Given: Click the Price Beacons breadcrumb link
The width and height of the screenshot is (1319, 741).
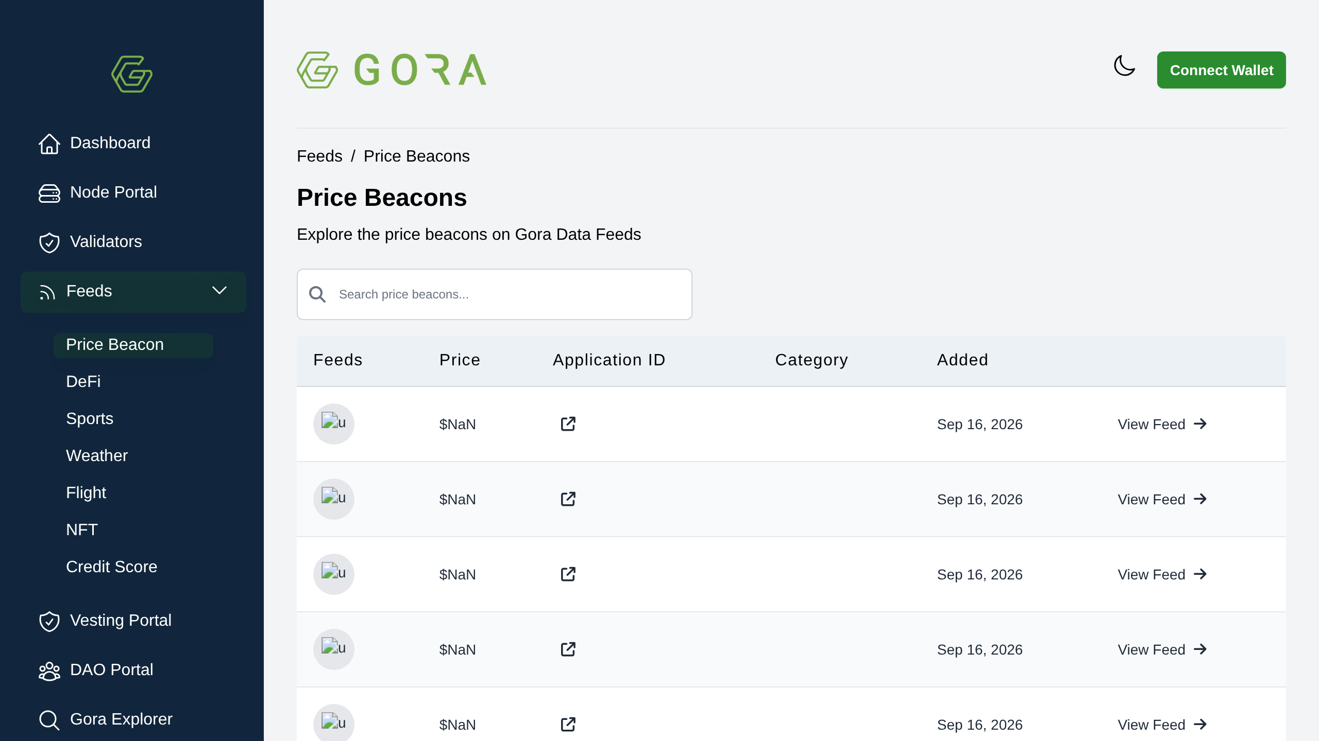Looking at the screenshot, I should [417, 156].
